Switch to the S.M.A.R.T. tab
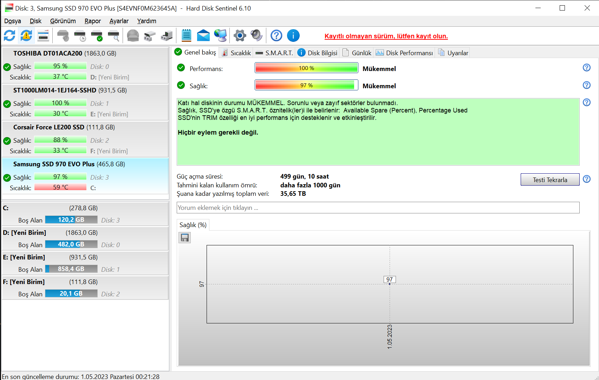This screenshot has width=599, height=380. [274, 53]
